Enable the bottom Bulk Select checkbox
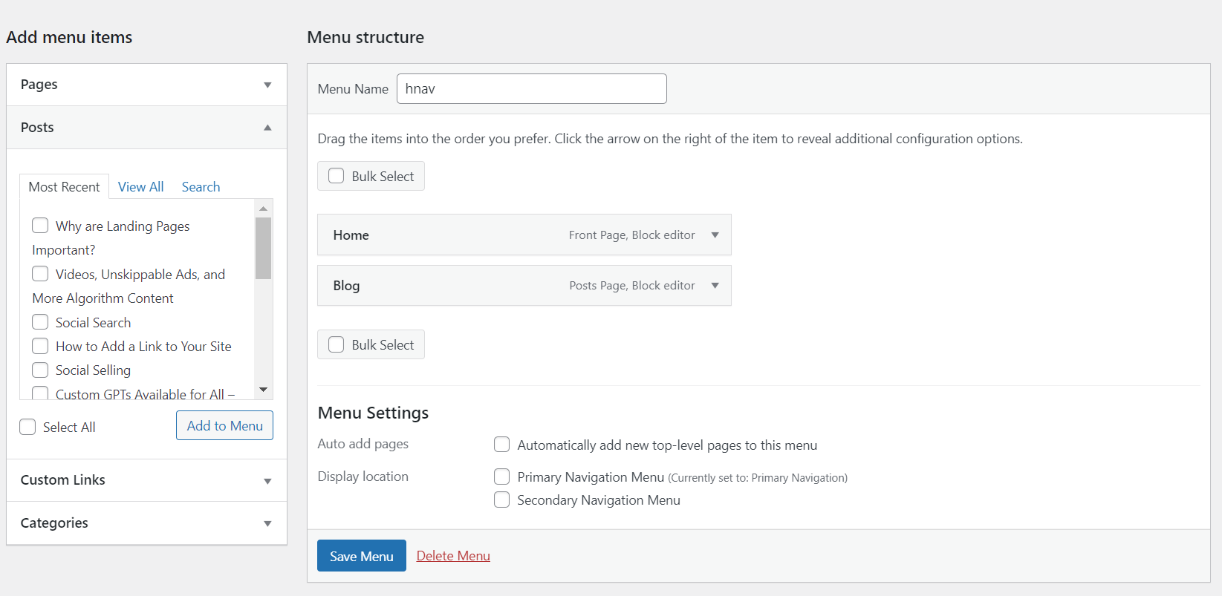The height and width of the screenshot is (596, 1222). (336, 344)
